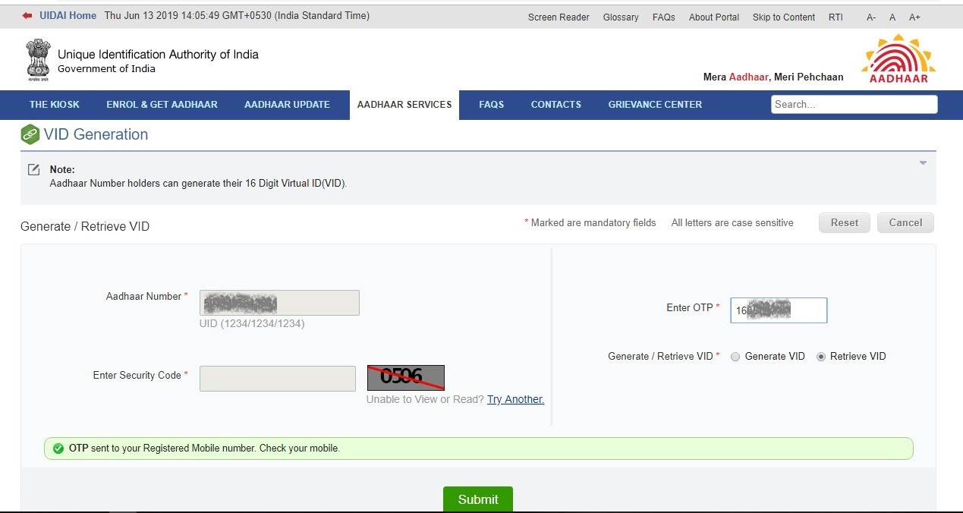
Task: Decrease font size with A- button
Action: 871,17
